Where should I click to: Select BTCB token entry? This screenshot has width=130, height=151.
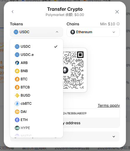[36, 87]
